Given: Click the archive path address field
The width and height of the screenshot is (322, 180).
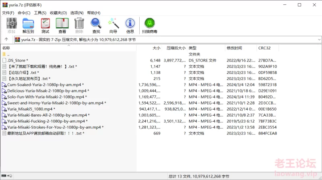Looking at the screenshot, I should [167, 39].
